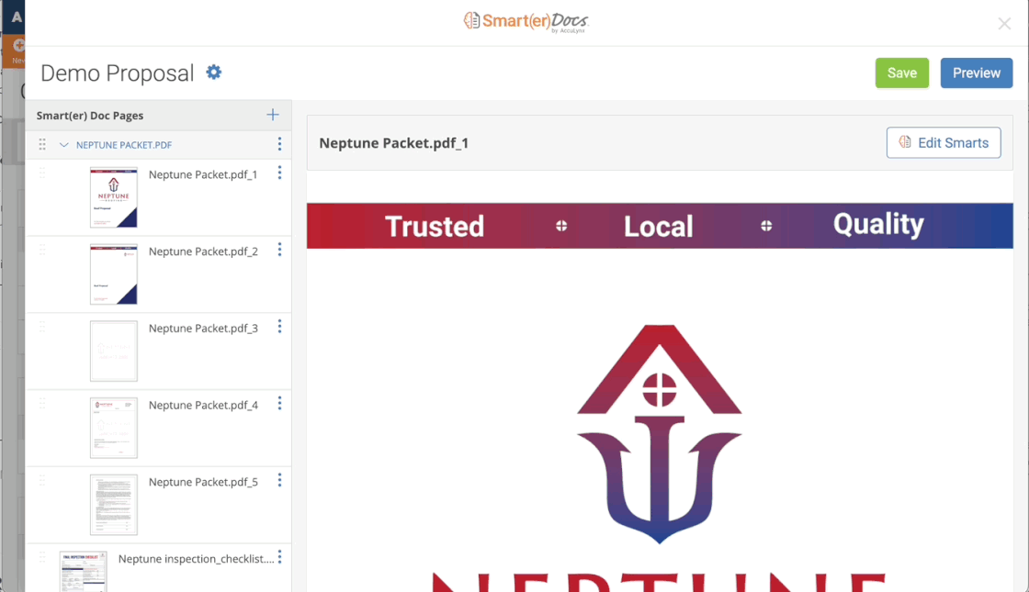Click Edit Smarts button
The height and width of the screenshot is (592, 1029).
tap(944, 142)
